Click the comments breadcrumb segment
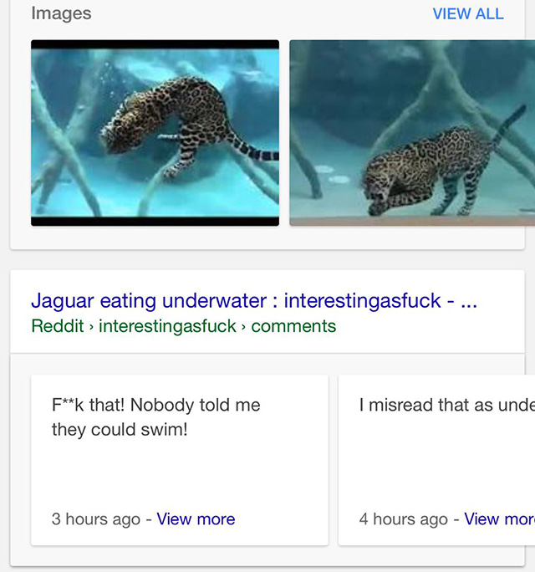The width and height of the screenshot is (535, 572). tap(293, 326)
